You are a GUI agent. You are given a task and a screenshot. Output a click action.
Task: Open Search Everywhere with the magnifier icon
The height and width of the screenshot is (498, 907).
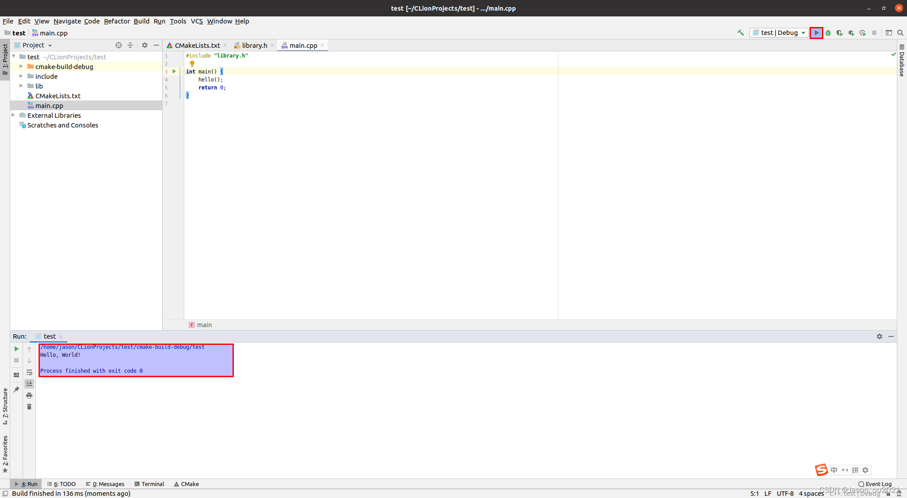click(x=900, y=33)
